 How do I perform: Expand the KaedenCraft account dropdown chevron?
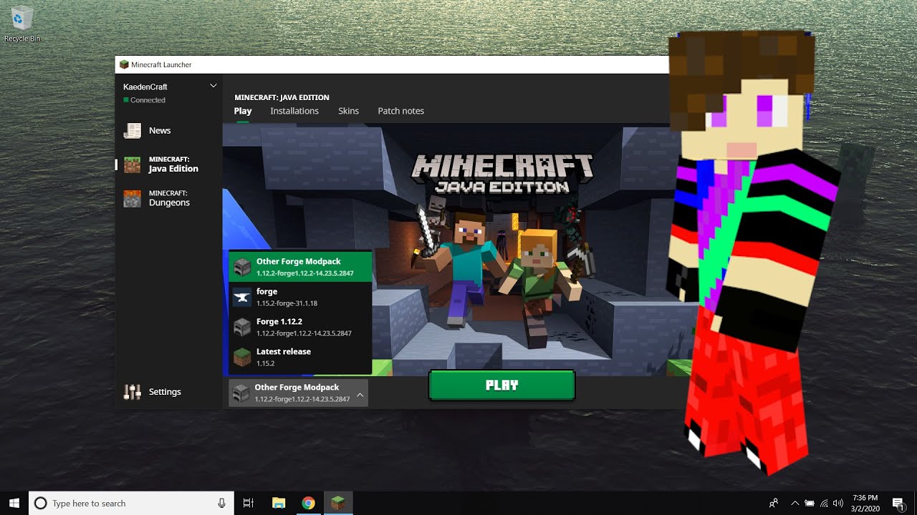click(213, 86)
